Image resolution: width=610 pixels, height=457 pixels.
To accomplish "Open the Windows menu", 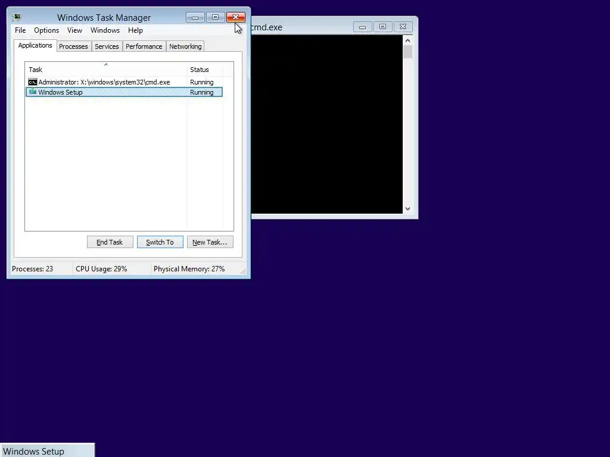I will coord(105,30).
